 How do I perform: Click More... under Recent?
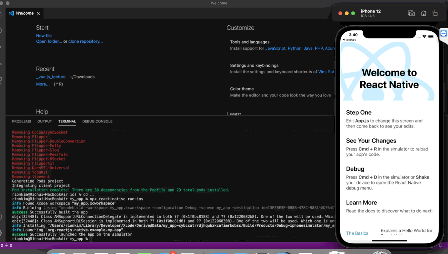click(43, 84)
